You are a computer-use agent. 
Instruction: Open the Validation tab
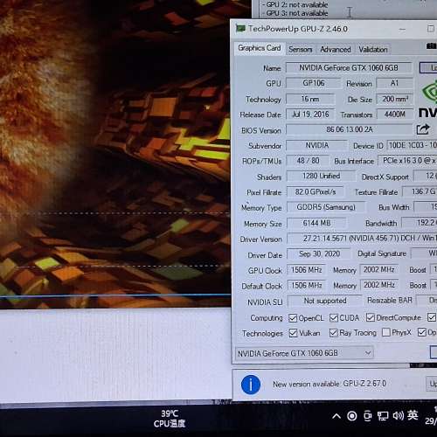click(x=373, y=50)
